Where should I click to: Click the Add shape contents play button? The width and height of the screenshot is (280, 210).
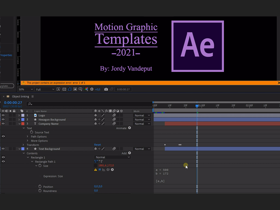129,153
